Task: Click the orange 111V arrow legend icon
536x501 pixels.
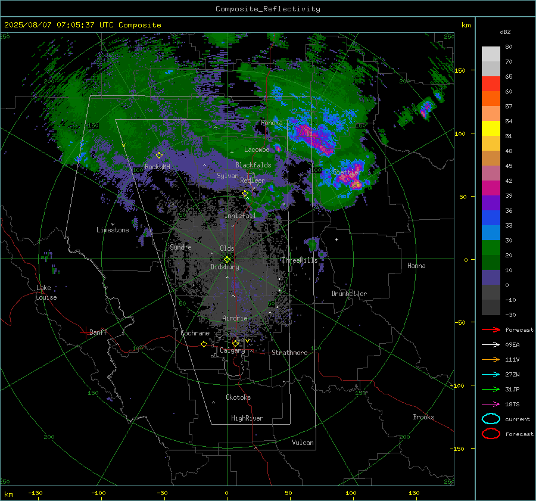Action: (491, 359)
